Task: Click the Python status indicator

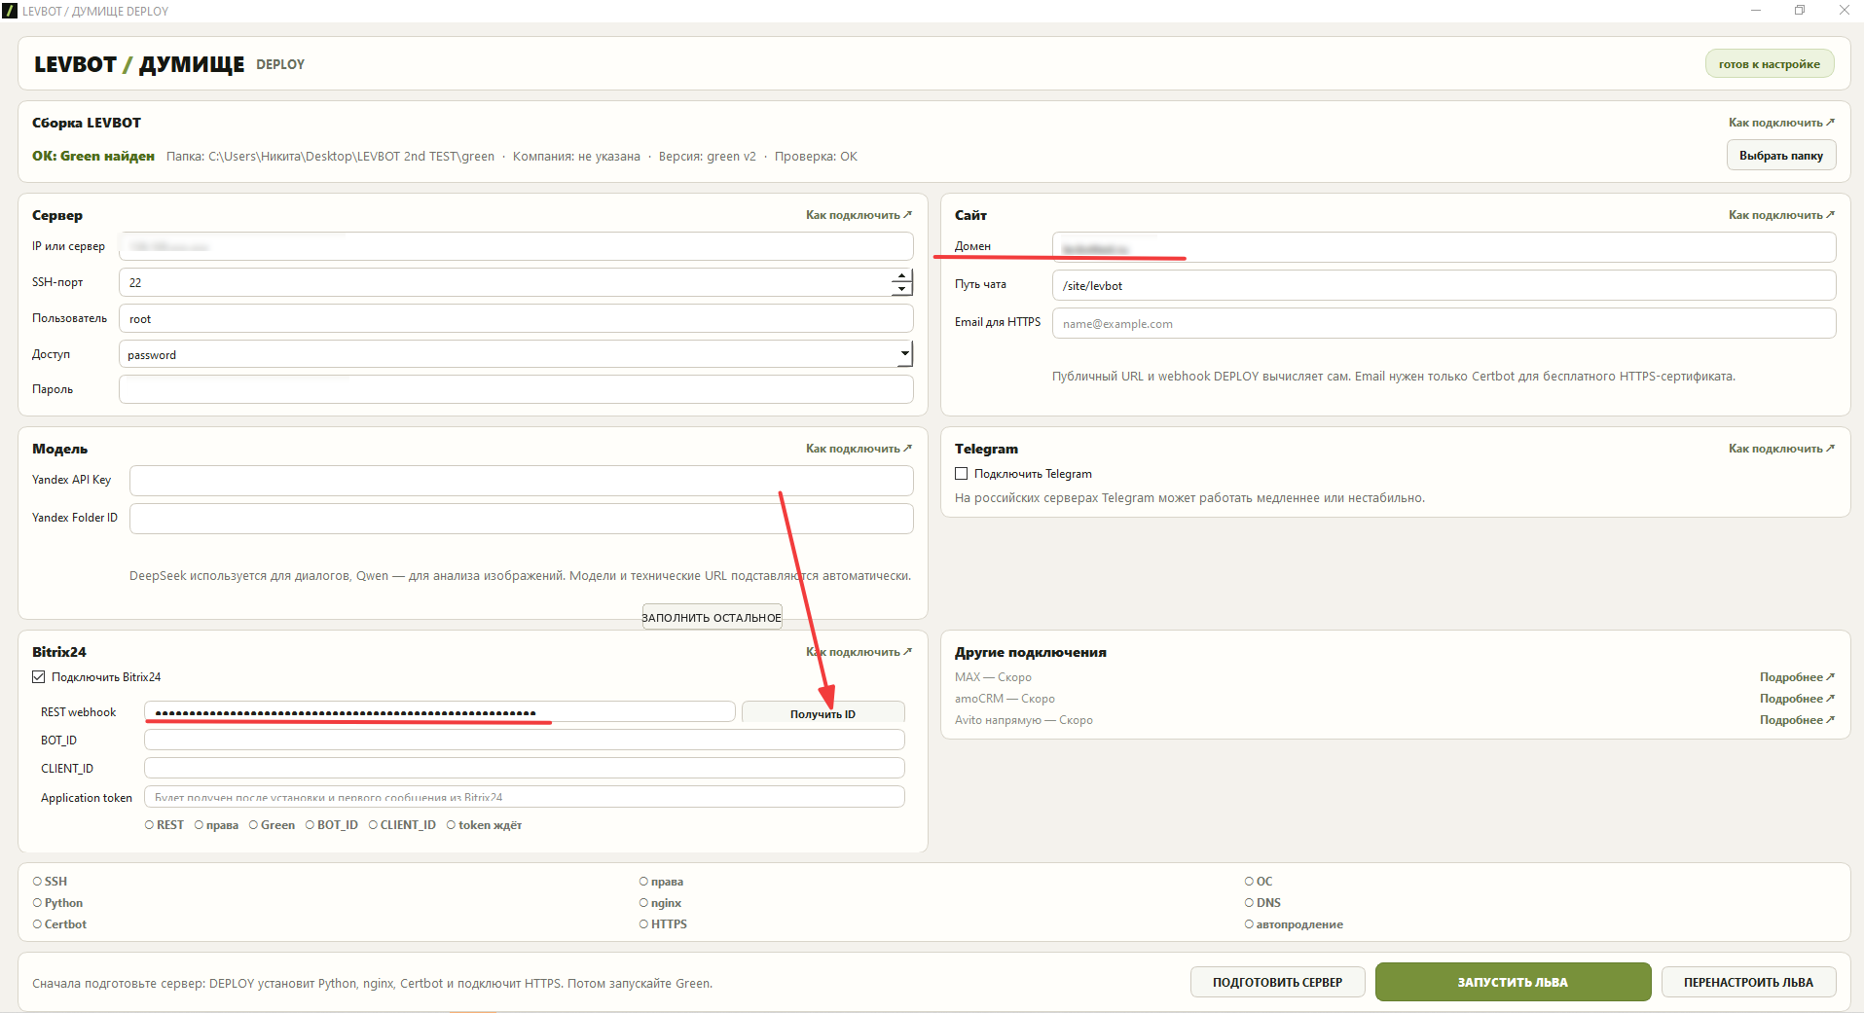Action: point(58,903)
